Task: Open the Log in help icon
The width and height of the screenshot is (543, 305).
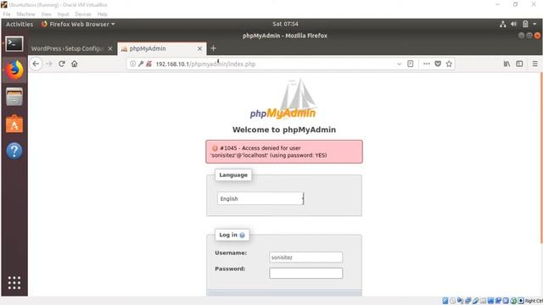Action: tap(242, 236)
